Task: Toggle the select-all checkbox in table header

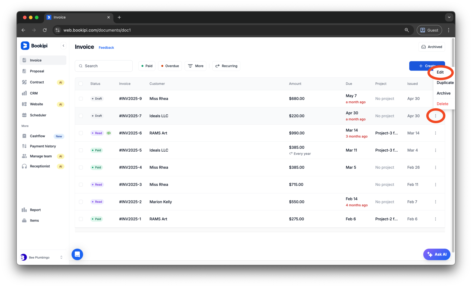Action: [81, 84]
